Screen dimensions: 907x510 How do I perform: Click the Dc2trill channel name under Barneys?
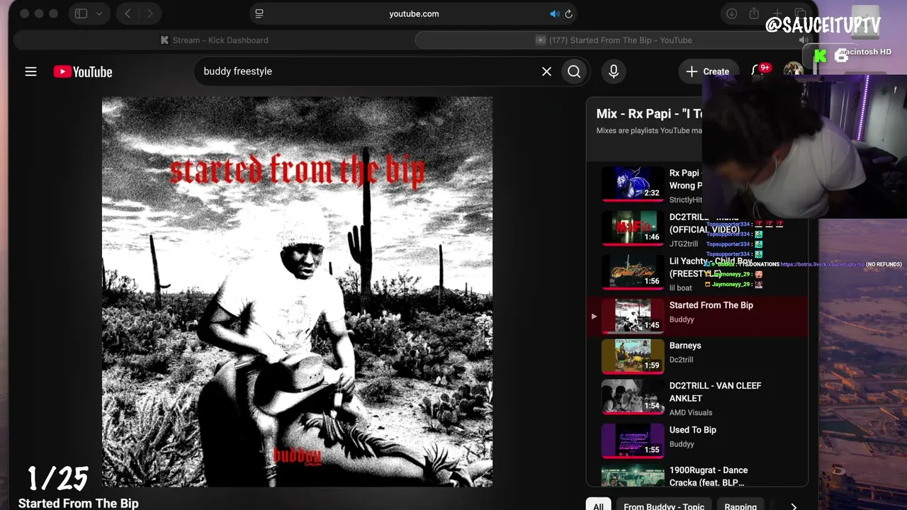click(682, 360)
